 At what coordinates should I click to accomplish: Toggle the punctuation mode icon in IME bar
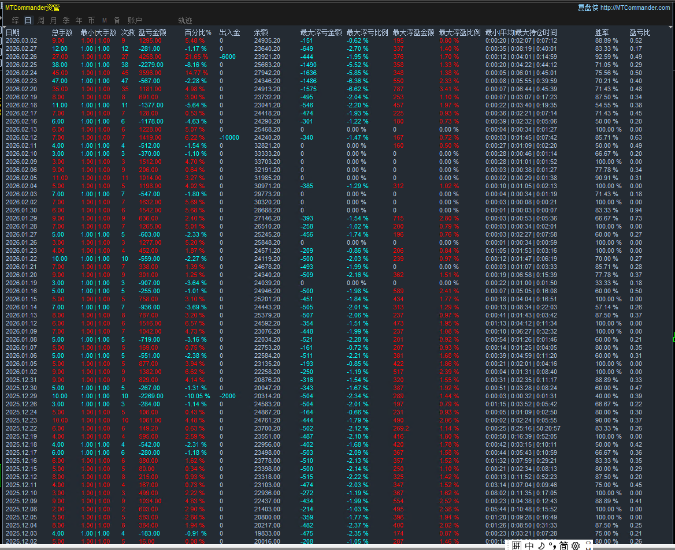point(552,546)
